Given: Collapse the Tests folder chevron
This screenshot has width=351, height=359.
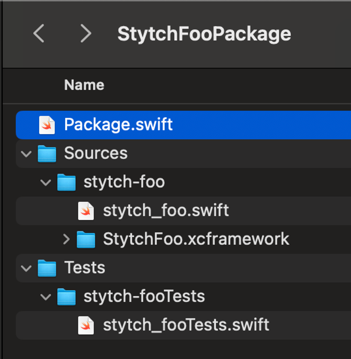Looking at the screenshot, I should click(x=26, y=268).
